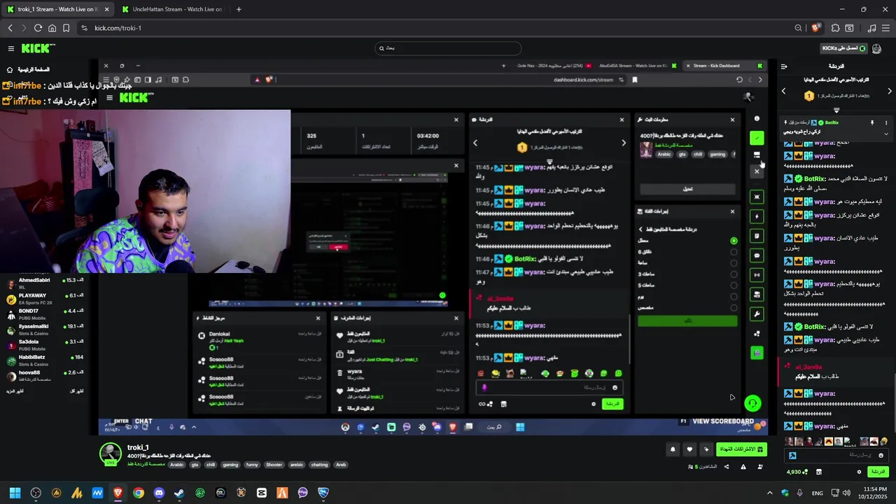Viewport: 896px width, 504px height.
Task: Click the ENG language indicator in the tray
Action: pos(817,493)
